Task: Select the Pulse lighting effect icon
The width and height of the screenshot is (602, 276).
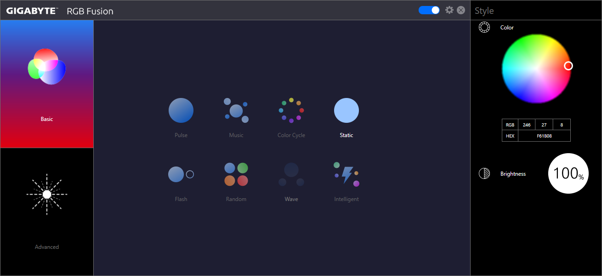Action: tap(181, 110)
